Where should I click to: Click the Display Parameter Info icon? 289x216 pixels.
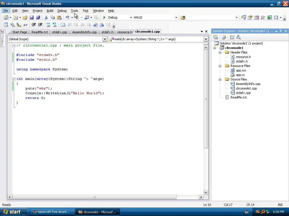12,25
